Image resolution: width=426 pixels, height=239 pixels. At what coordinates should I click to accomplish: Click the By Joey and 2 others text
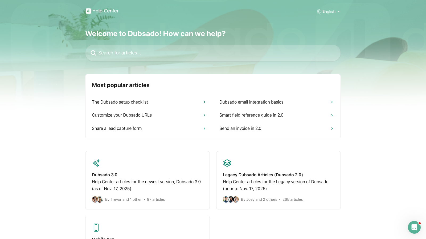pos(259,199)
